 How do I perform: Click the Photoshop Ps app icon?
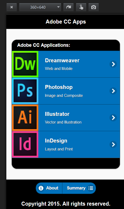pyautogui.click(x=25, y=91)
